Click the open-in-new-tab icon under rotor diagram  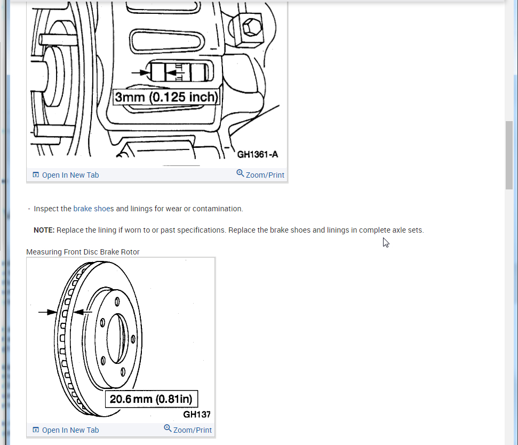click(35, 430)
